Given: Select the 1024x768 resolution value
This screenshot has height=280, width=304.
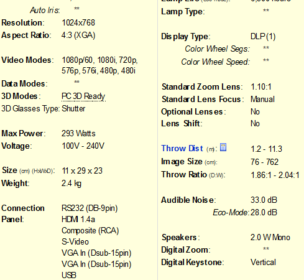Looking at the screenshot, I should (x=78, y=22).
